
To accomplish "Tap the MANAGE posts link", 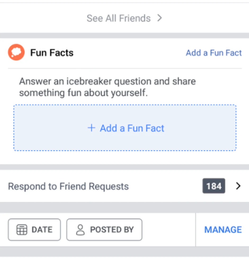I will [223, 230].
